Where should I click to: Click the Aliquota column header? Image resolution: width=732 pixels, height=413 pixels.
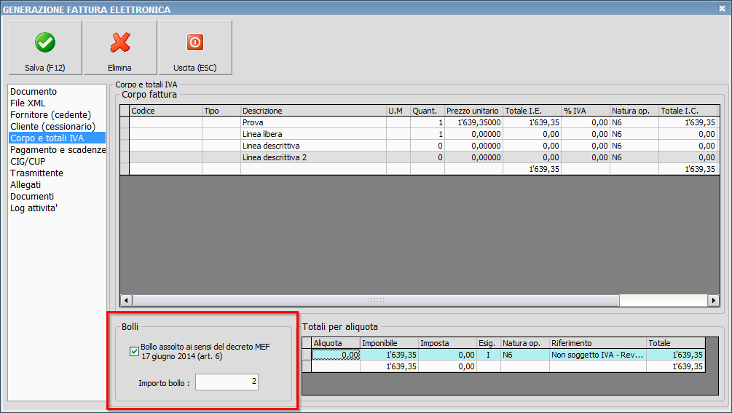tap(336, 343)
